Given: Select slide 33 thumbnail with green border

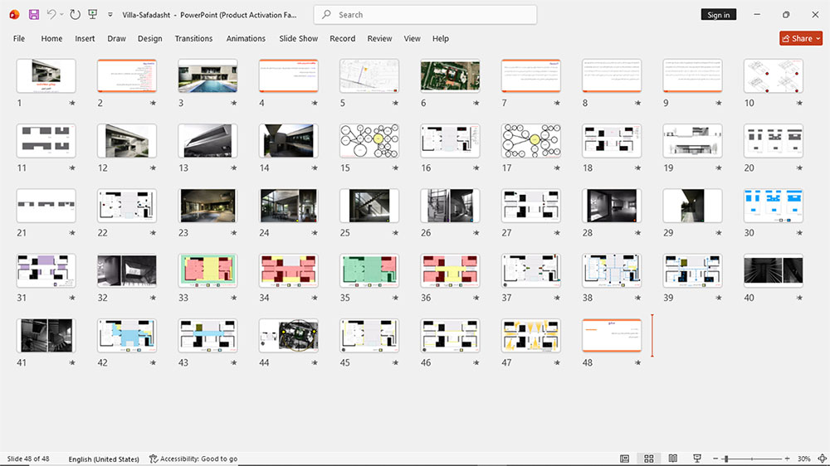Looking at the screenshot, I should [207, 271].
